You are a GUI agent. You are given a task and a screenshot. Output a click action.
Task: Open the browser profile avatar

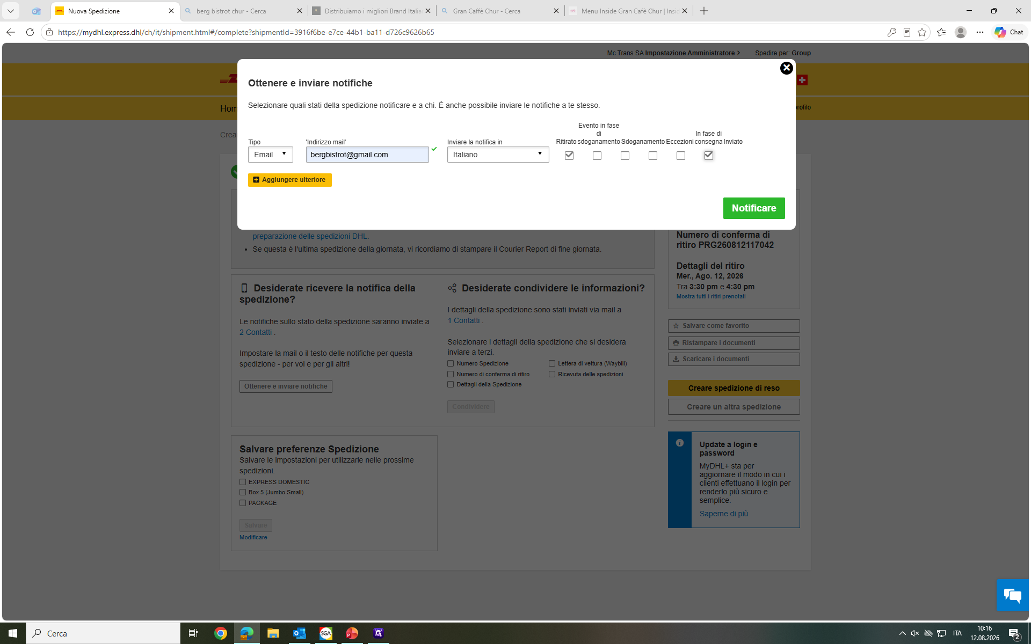tap(961, 32)
